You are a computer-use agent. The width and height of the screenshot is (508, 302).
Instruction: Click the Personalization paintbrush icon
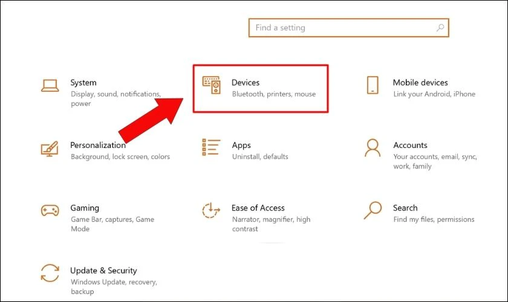point(50,149)
